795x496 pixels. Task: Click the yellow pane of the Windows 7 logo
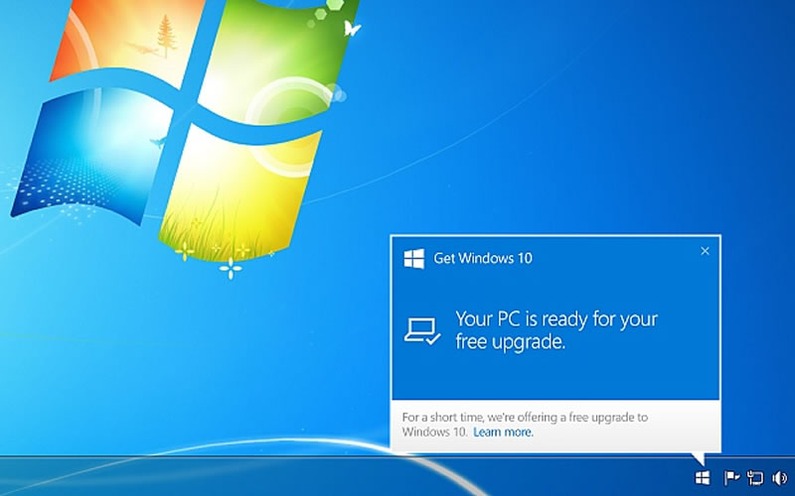pos(238,188)
